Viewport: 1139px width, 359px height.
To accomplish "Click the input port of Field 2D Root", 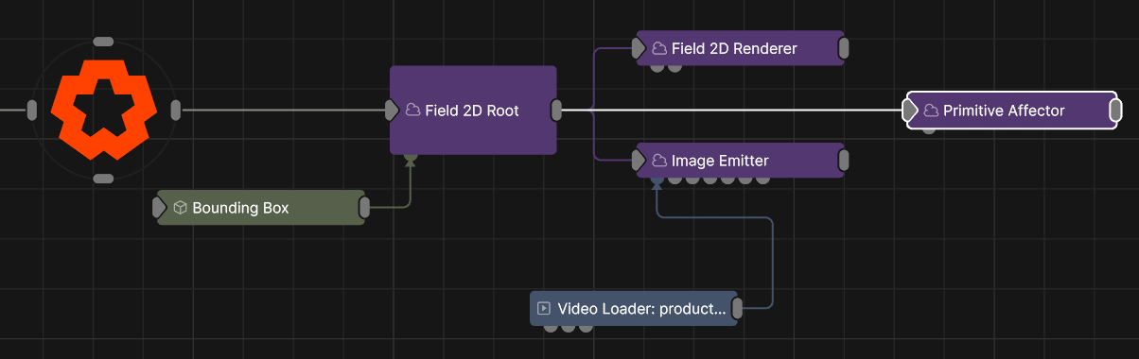I will point(391,111).
